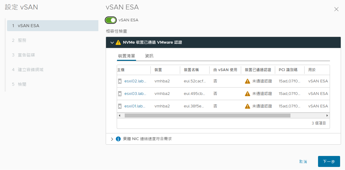Click the table horizontal scrollbar thumb
Image resolution: width=345 pixels, height=170 pixels.
(x=207, y=115)
